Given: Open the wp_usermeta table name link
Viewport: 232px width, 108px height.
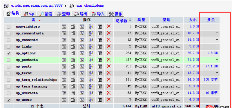Looking at the screenshot, I should click(x=27, y=93).
